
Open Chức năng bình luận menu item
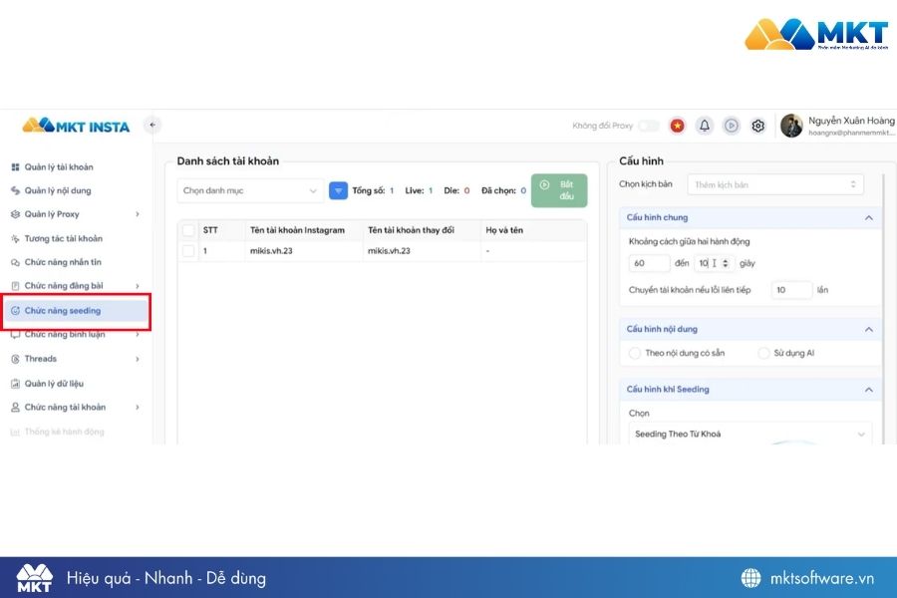pyautogui.click(x=64, y=334)
